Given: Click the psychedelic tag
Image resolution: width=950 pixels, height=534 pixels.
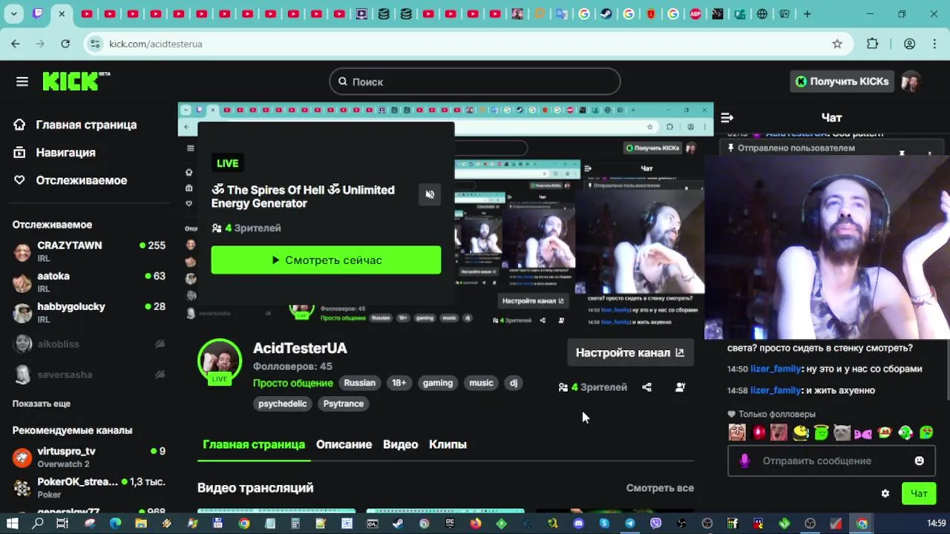Looking at the screenshot, I should click(x=283, y=403).
